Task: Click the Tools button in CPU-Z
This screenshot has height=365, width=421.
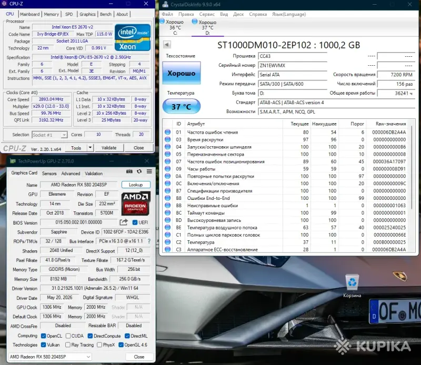Action: pos(76,148)
